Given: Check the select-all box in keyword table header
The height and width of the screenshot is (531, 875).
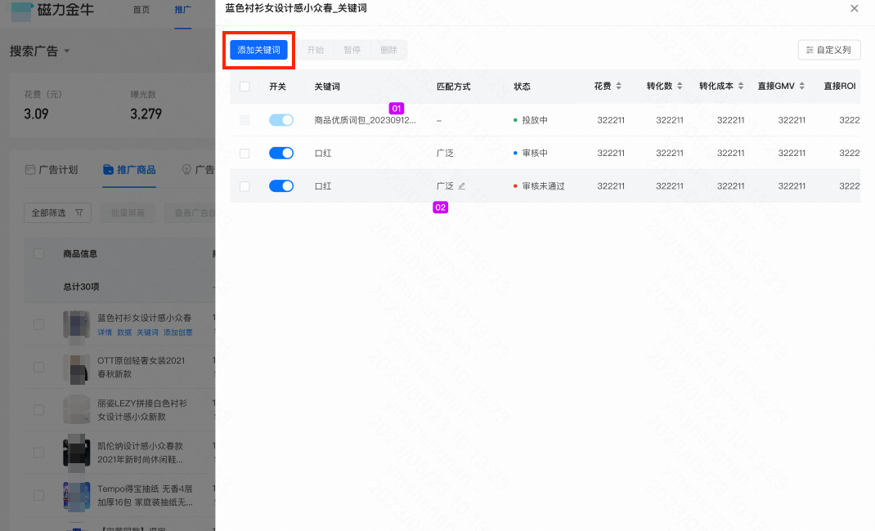Looking at the screenshot, I should point(245,87).
